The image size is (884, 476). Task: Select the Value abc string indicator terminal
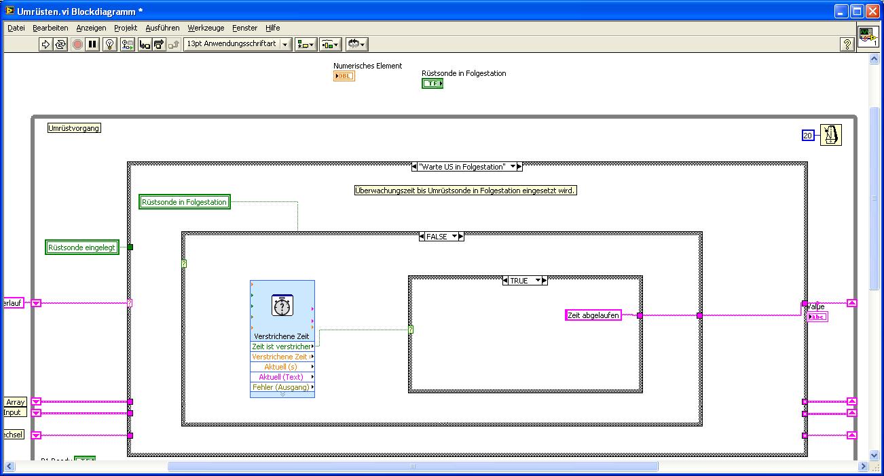pos(817,317)
